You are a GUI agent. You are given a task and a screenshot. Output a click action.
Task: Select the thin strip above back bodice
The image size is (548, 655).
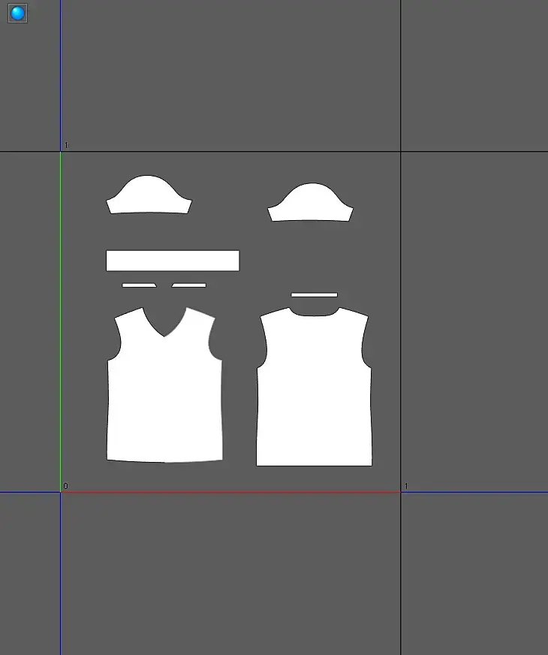tap(315, 295)
